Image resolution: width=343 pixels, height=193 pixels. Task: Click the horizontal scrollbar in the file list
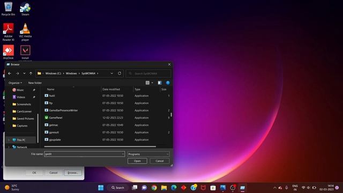[x=100, y=146]
